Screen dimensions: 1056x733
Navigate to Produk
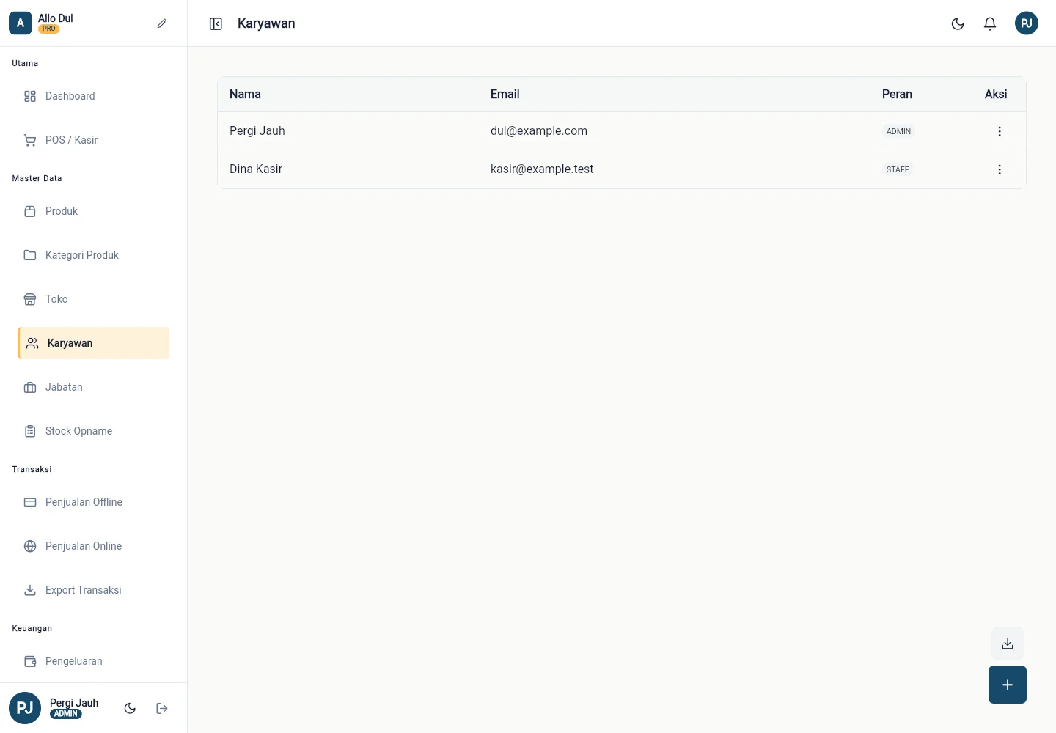tap(93, 211)
